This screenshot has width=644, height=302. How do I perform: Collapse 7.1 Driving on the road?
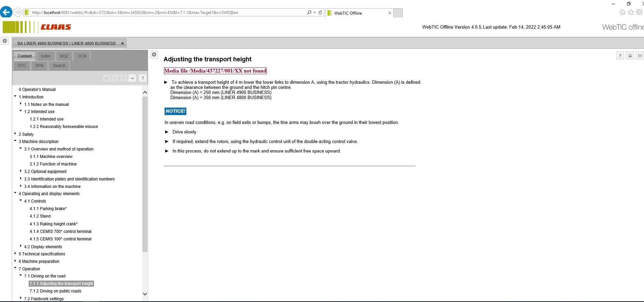pos(21,275)
